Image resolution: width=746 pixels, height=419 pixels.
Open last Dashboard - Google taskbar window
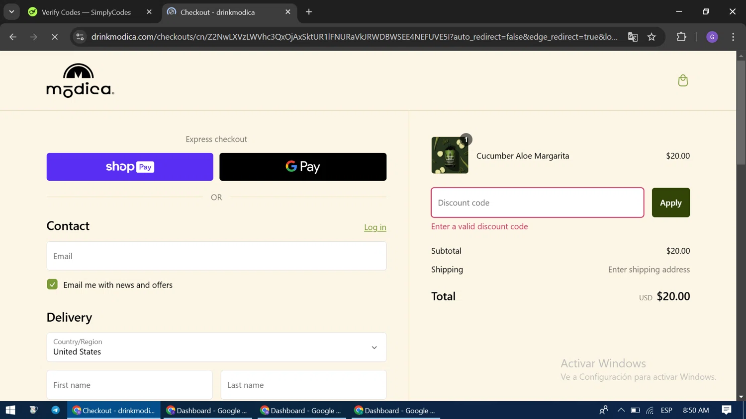click(396, 410)
